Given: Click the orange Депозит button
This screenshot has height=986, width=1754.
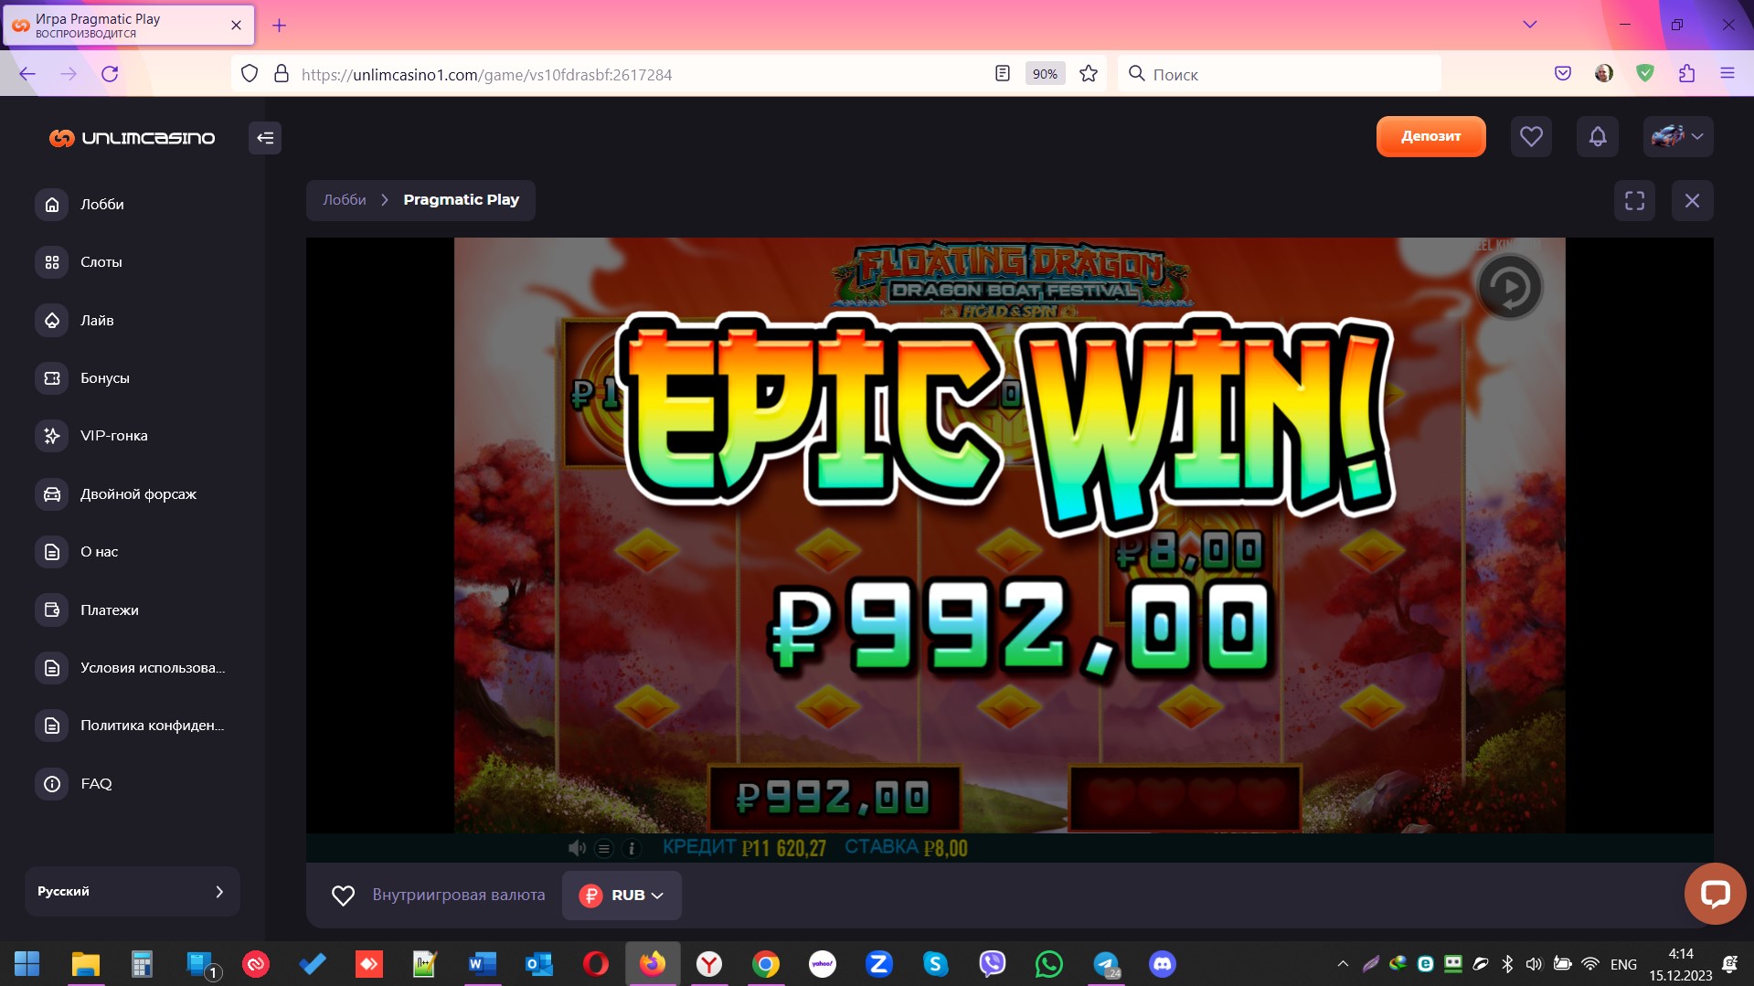Looking at the screenshot, I should tap(1430, 136).
